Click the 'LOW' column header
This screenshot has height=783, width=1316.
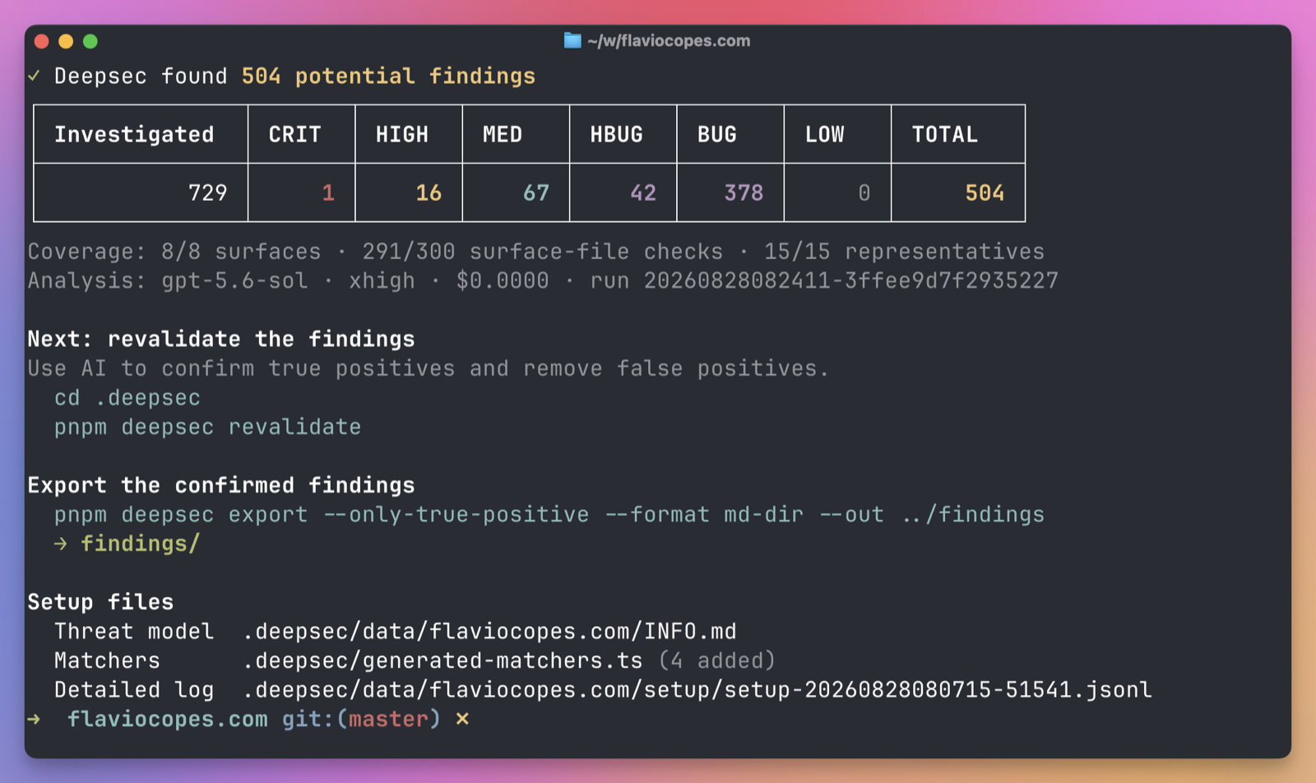point(824,134)
